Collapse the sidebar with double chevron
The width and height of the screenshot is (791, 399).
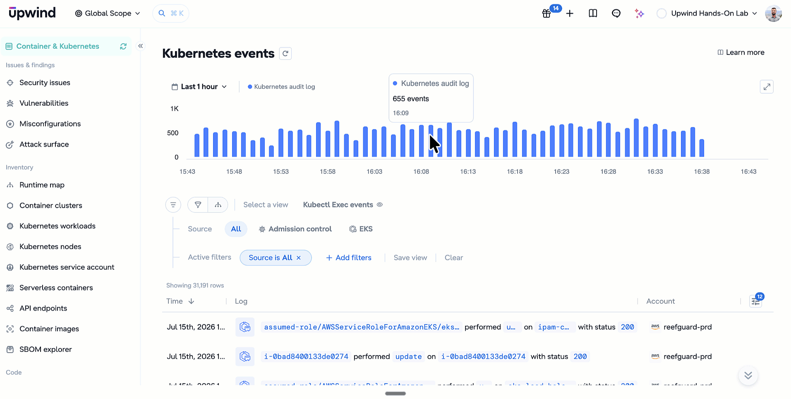coord(141,46)
